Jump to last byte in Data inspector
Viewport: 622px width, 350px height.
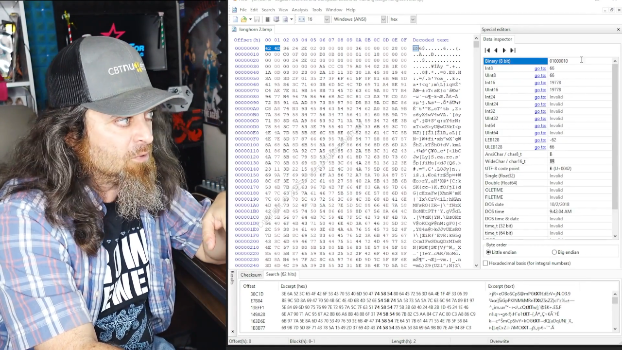(x=512, y=50)
